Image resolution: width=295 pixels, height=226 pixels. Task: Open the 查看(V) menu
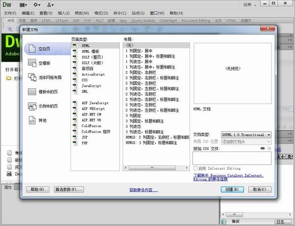pos(46,13)
